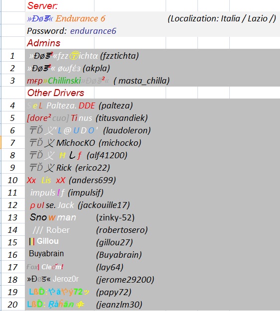This screenshot has height=311, width=280.
Task: Click the Gillou name with flag icon
Action: click(x=44, y=241)
